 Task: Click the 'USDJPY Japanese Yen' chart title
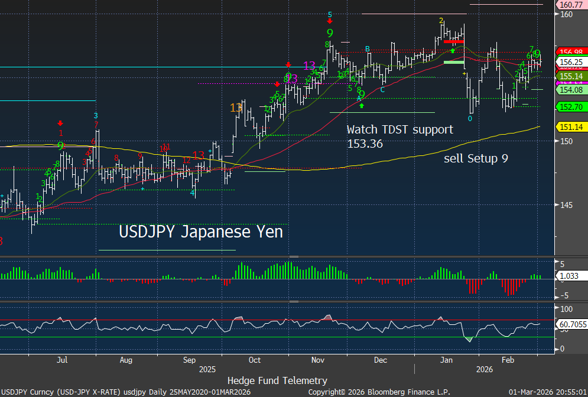pos(201,232)
